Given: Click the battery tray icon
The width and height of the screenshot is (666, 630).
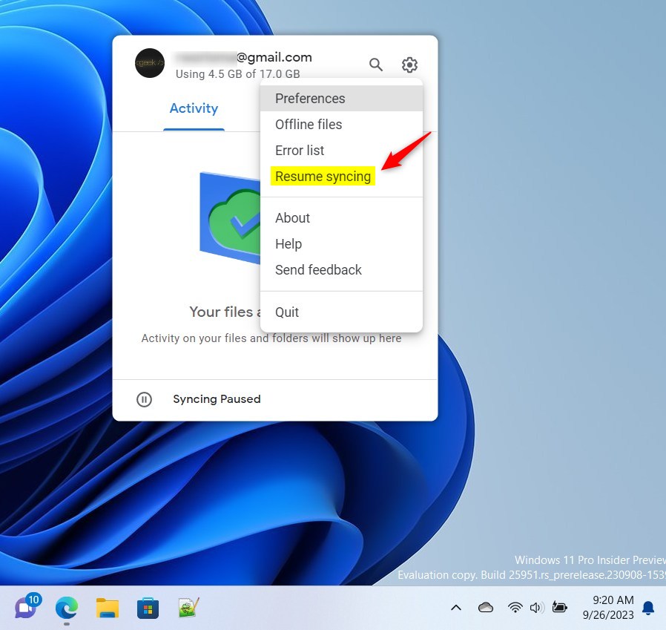Looking at the screenshot, I should point(559,608).
